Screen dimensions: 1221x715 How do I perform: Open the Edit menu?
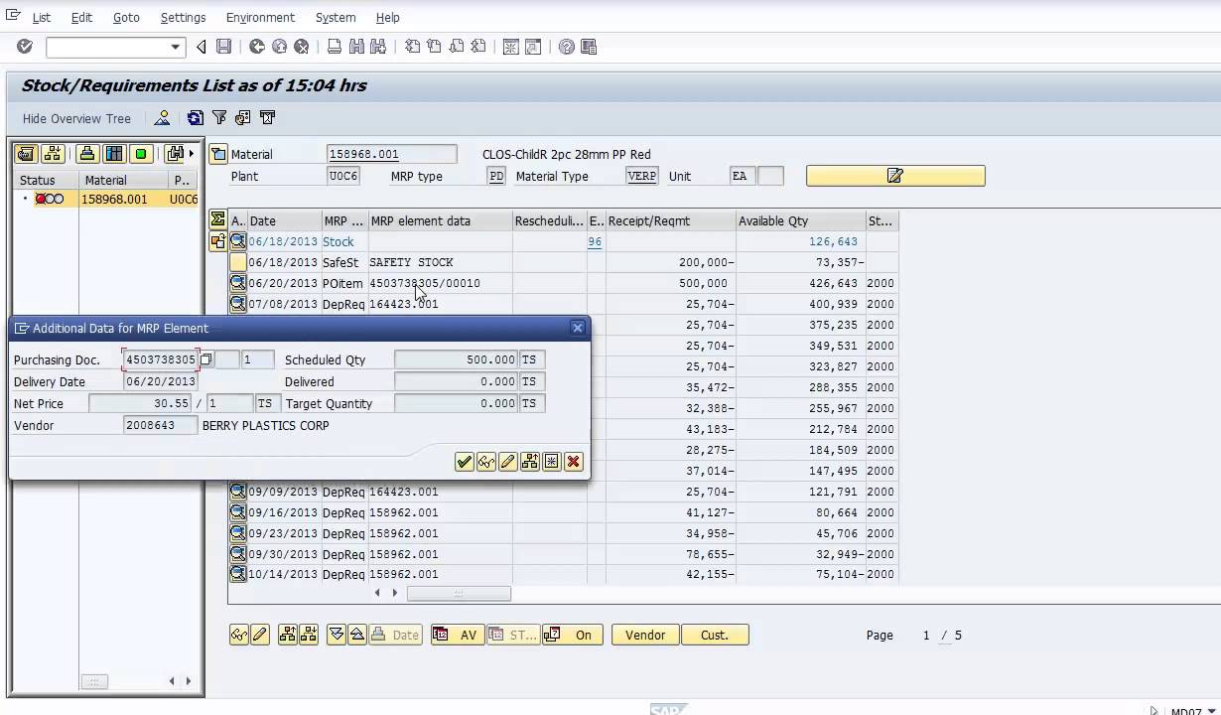tap(81, 17)
